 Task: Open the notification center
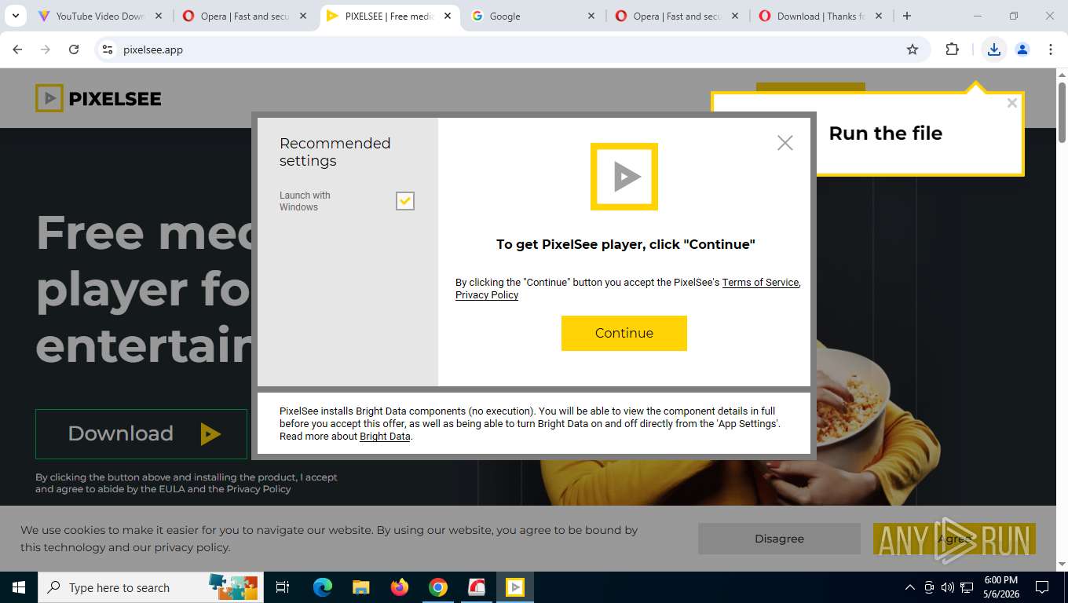coord(1042,587)
